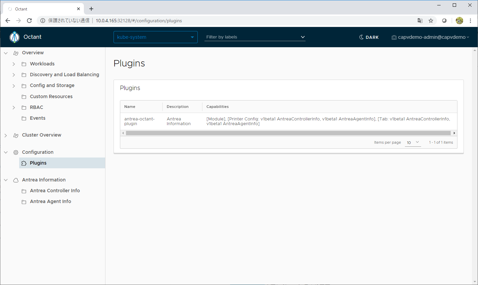478x285 pixels.
Task: Open the Chrome profile avatar
Action: [x=459, y=21]
